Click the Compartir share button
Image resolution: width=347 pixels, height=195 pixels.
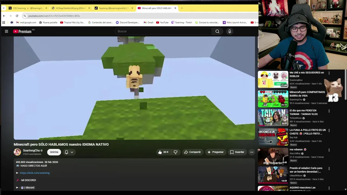192,152
